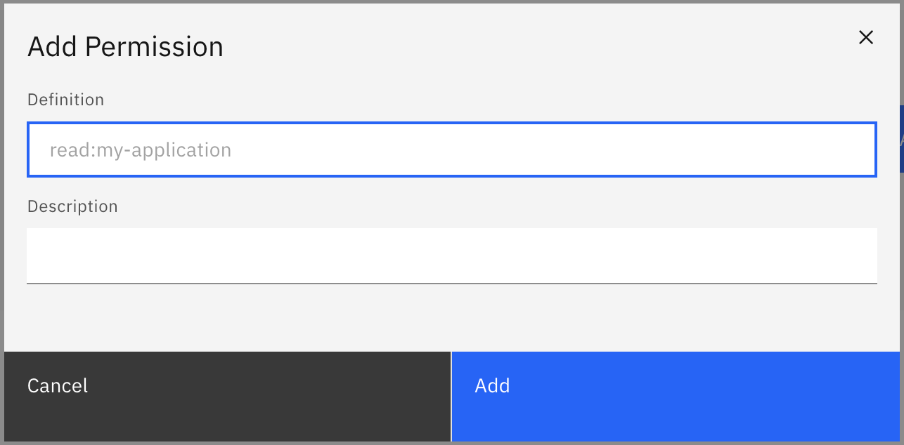Select the read:my-application placeholder field

coord(452,150)
